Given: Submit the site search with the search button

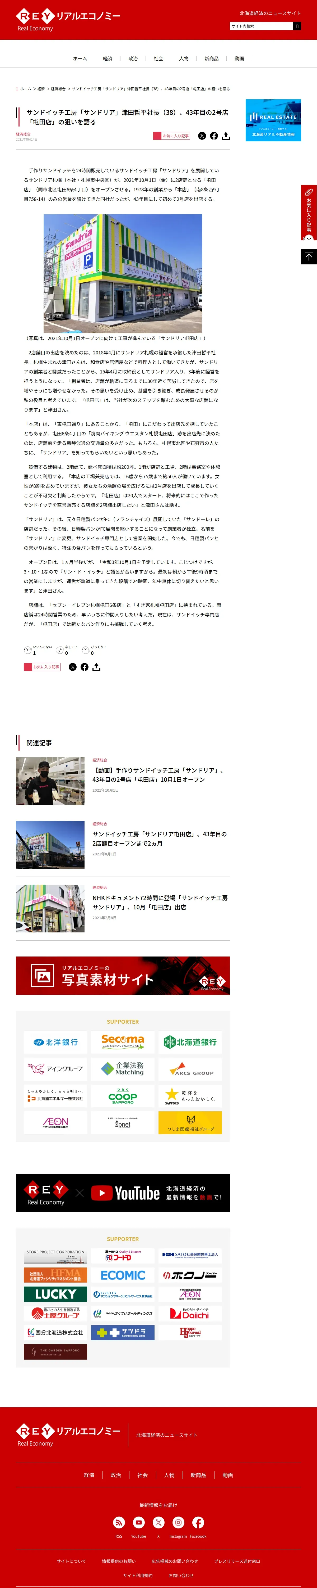Looking at the screenshot, I should click(297, 26).
